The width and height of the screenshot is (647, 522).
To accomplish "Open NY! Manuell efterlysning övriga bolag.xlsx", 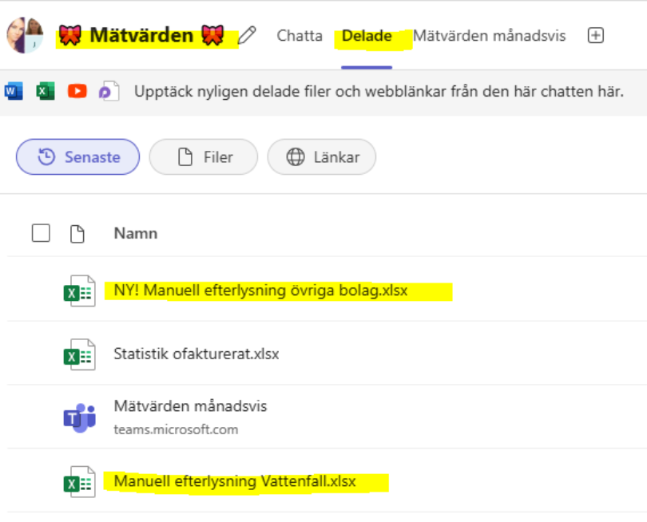I will [260, 291].
